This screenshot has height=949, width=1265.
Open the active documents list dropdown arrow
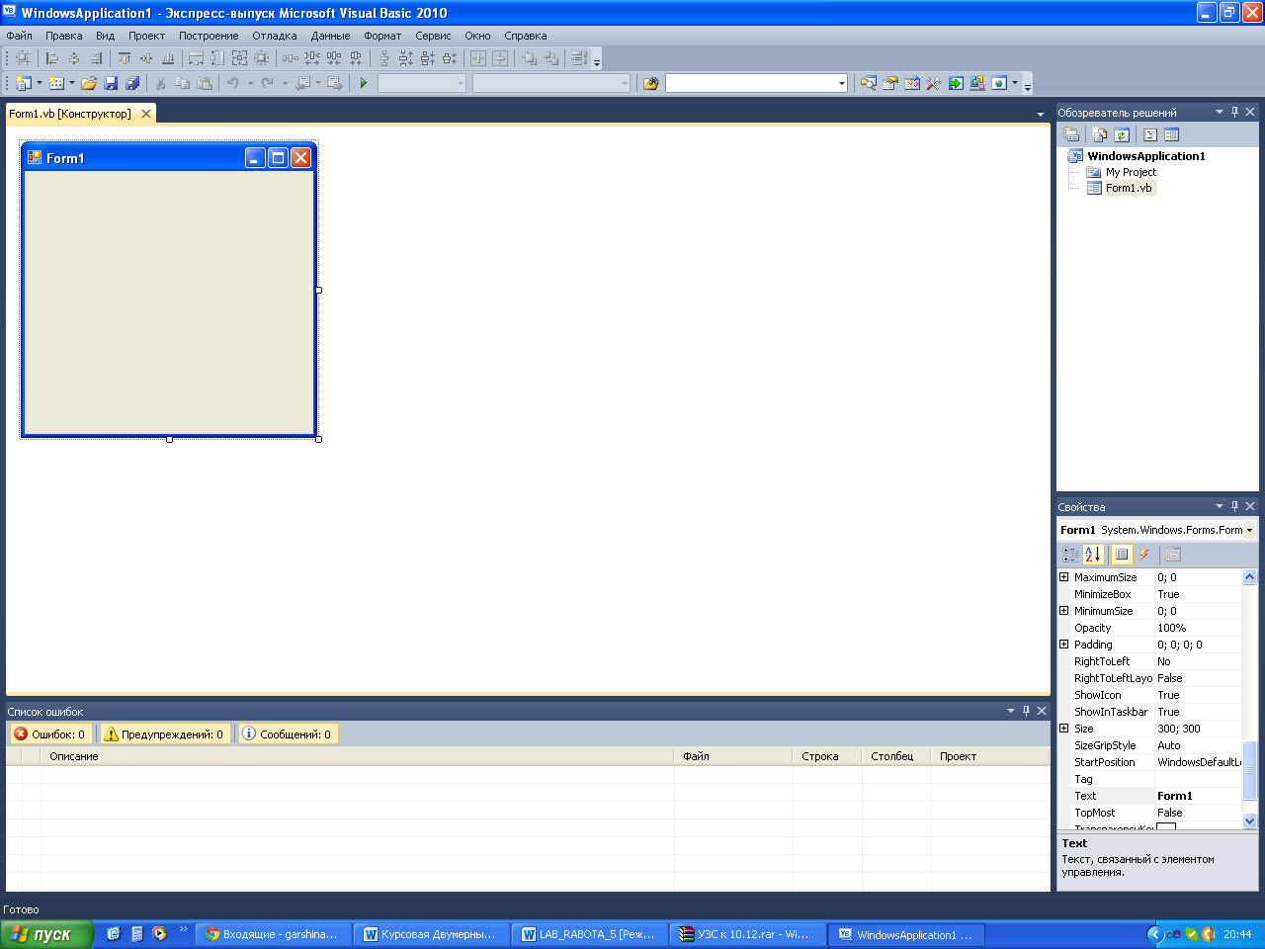click(x=1041, y=115)
